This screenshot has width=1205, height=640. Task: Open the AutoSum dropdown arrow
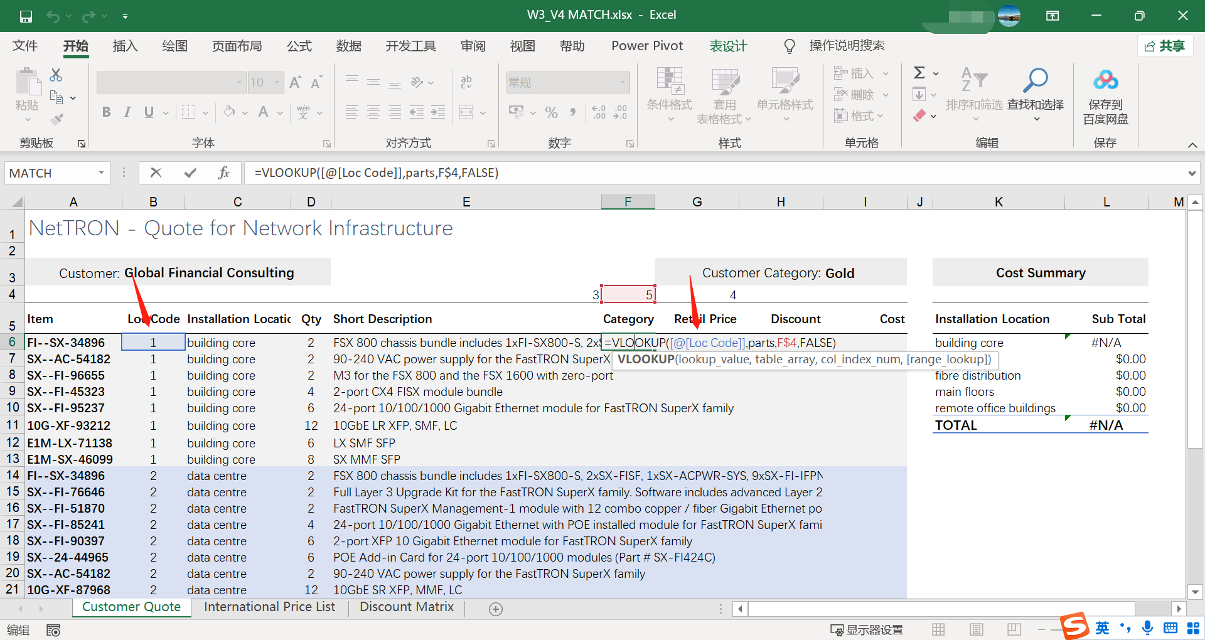tap(936, 73)
